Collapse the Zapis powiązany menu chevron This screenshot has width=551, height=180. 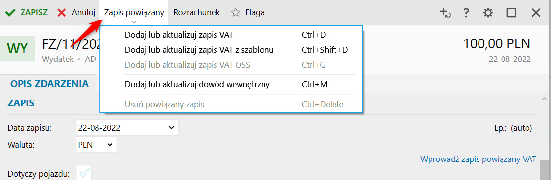point(134,22)
